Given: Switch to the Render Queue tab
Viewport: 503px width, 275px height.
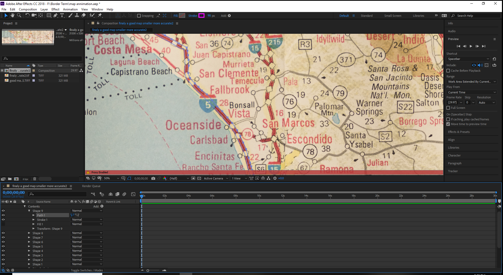Looking at the screenshot, I should pos(91,186).
